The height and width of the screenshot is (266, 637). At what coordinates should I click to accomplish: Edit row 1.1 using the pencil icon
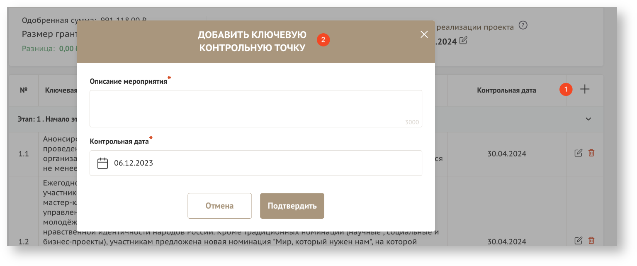click(x=578, y=153)
